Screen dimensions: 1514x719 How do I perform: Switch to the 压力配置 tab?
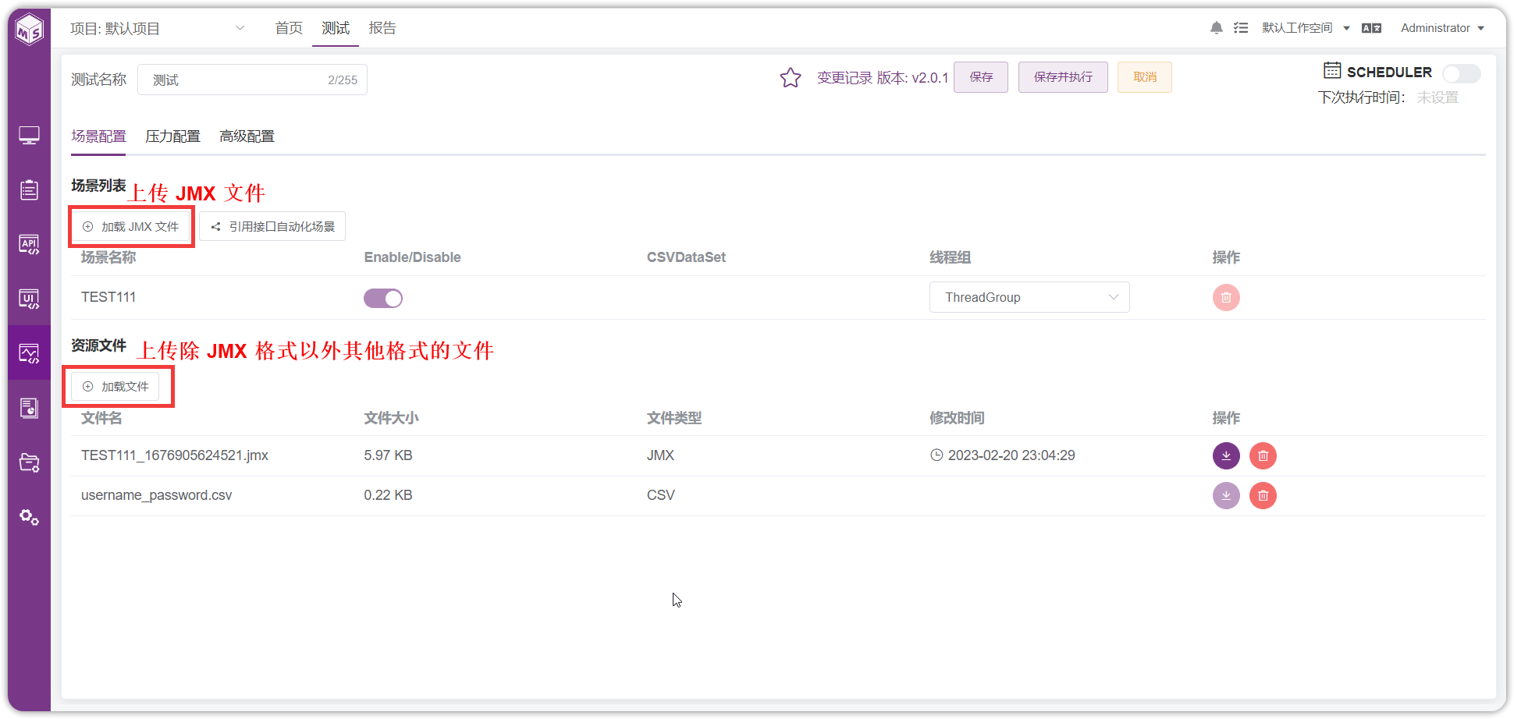pyautogui.click(x=172, y=136)
